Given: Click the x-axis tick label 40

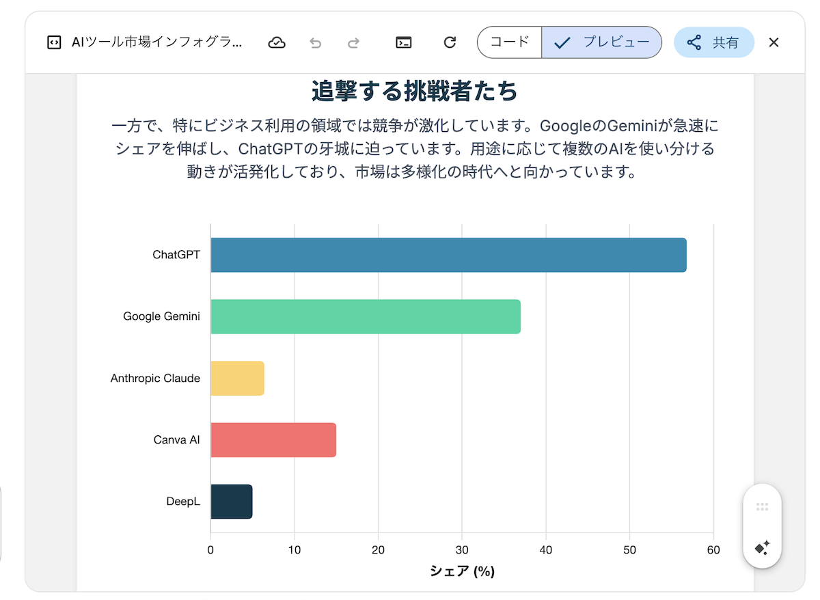Looking at the screenshot, I should (x=546, y=549).
